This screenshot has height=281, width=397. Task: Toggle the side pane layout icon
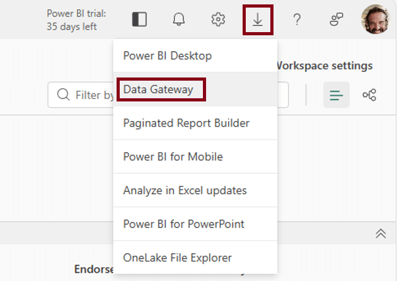(139, 20)
